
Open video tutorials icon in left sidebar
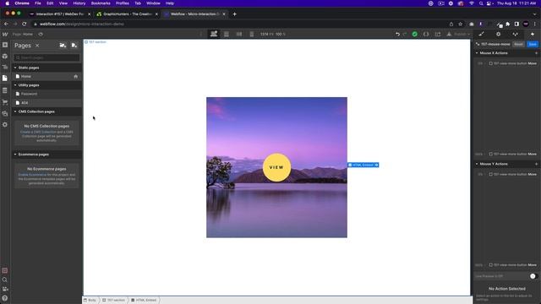(x=5, y=289)
